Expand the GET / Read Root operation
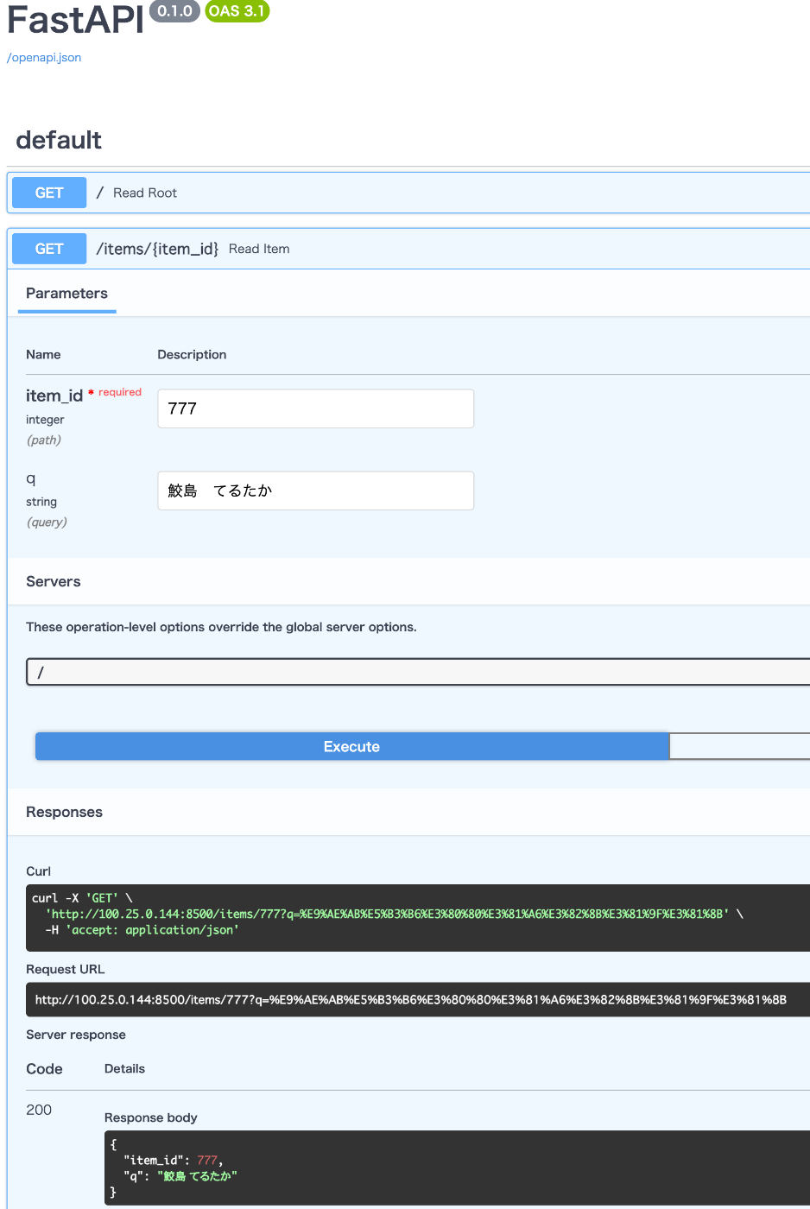Image resolution: width=810 pixels, height=1209 pixels. [409, 193]
